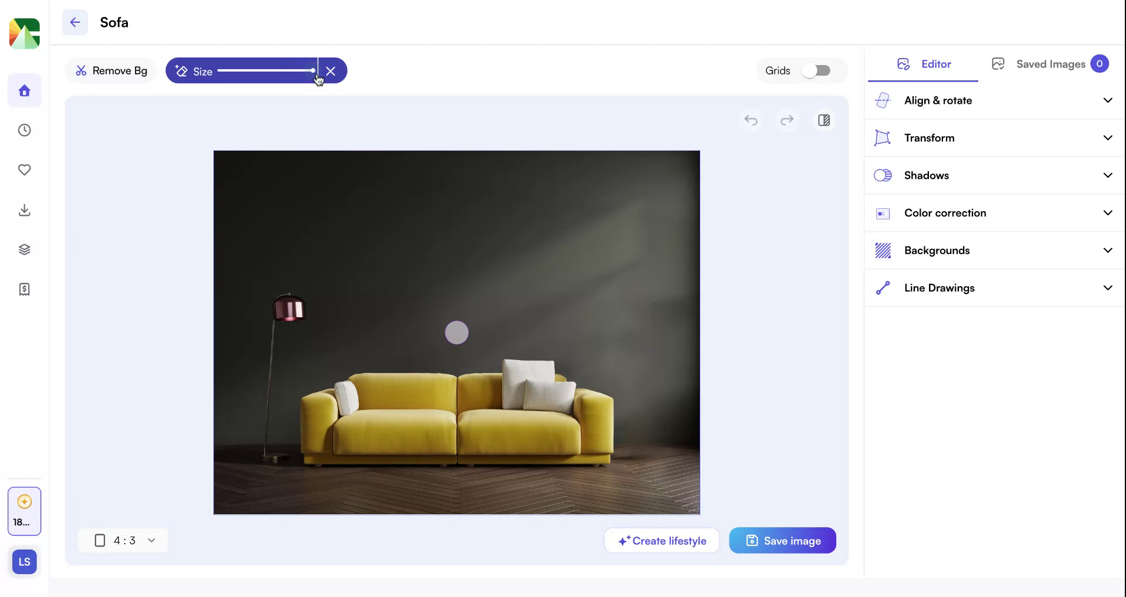Select the Editor tab
Viewport: 1126px width, 597px height.
click(x=922, y=64)
